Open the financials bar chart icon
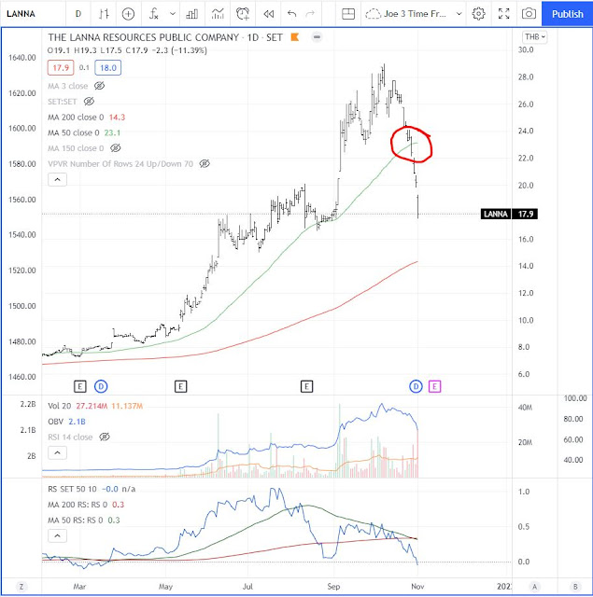Viewport: 593px width, 597px height. (x=191, y=14)
